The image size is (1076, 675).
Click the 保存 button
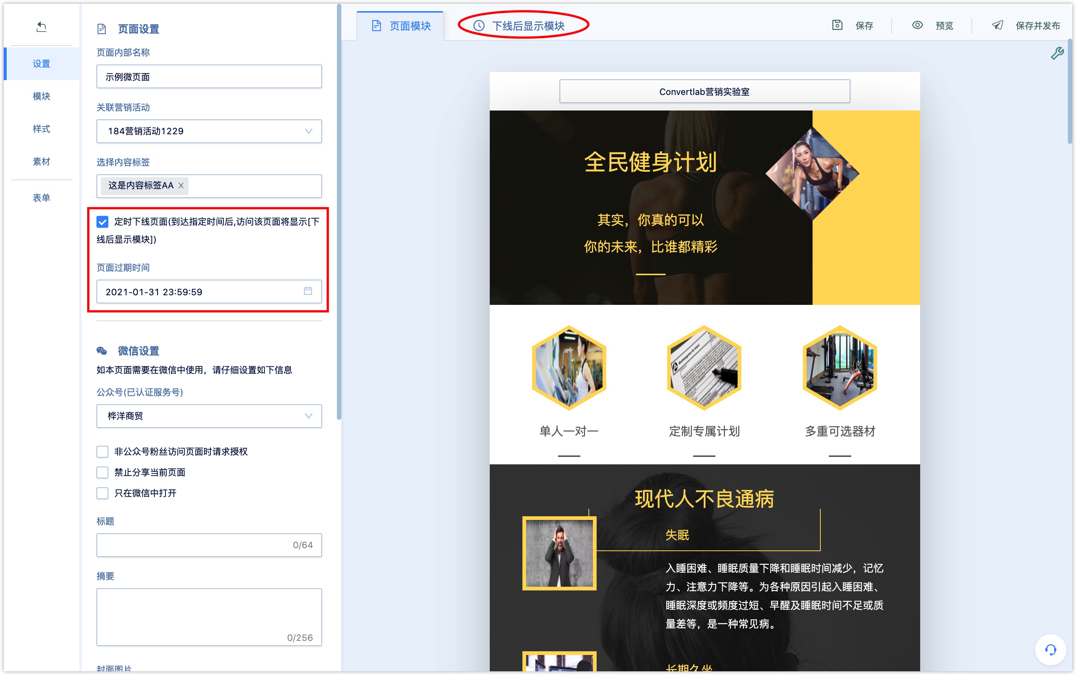point(852,26)
